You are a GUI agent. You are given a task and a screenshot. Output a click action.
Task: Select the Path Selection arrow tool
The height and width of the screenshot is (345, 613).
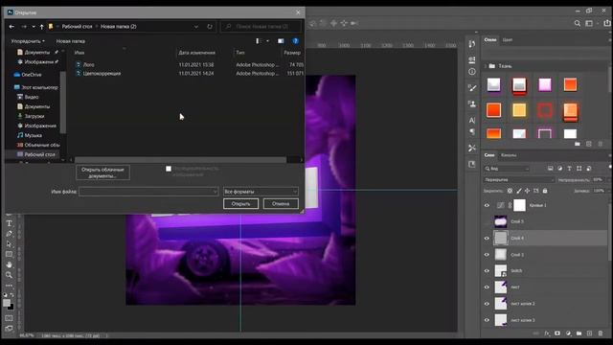[9, 244]
